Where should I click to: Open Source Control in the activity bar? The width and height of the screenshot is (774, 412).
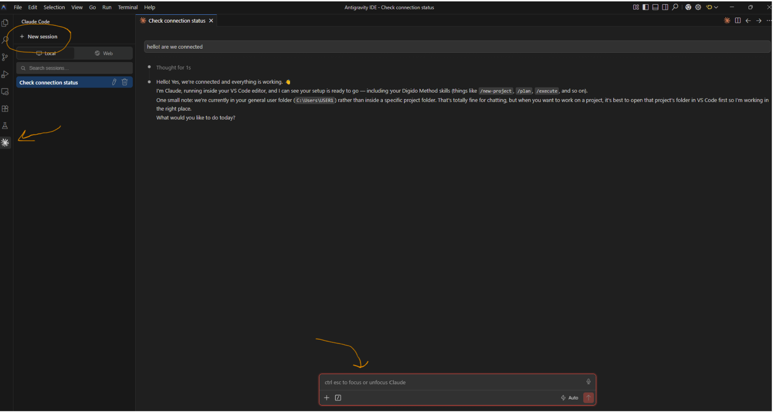click(5, 57)
